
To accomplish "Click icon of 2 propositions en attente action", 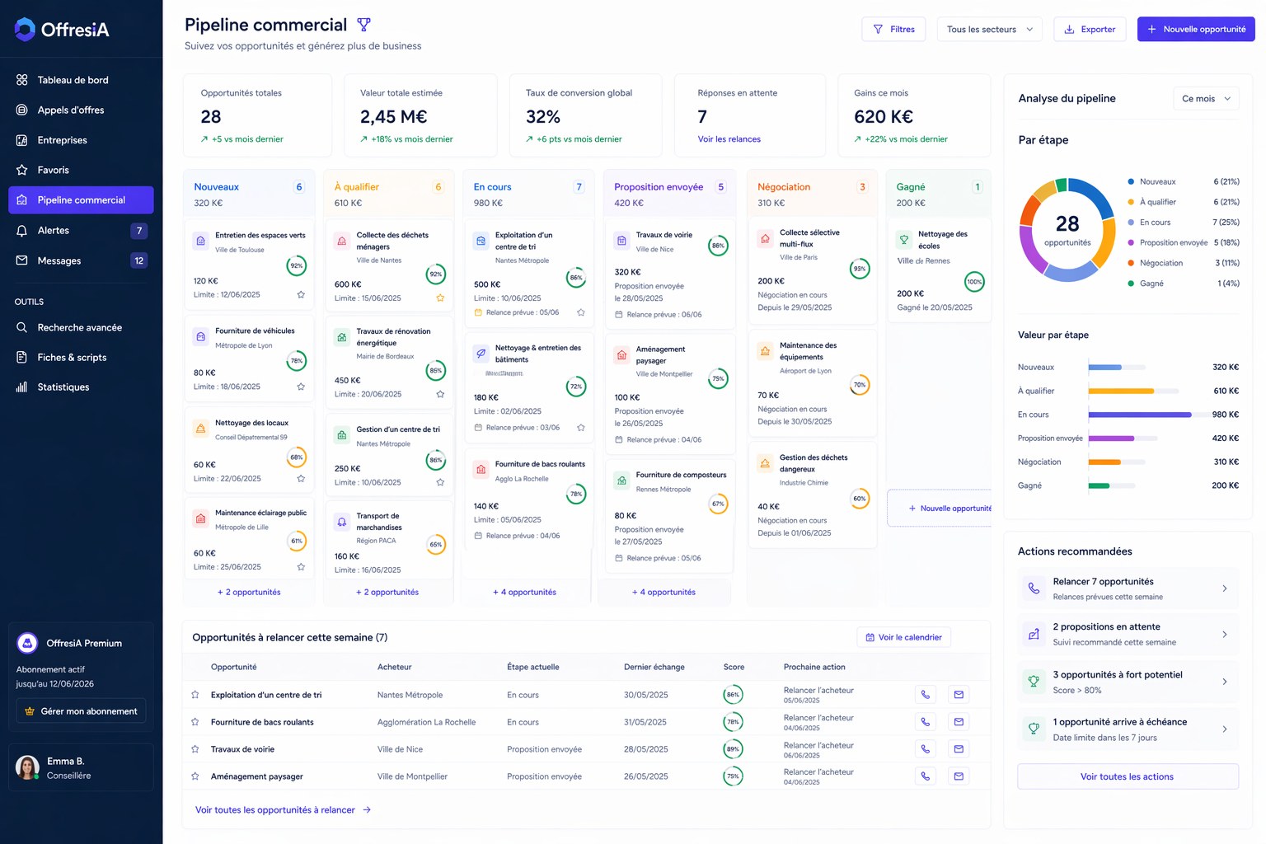I will [x=1034, y=634].
